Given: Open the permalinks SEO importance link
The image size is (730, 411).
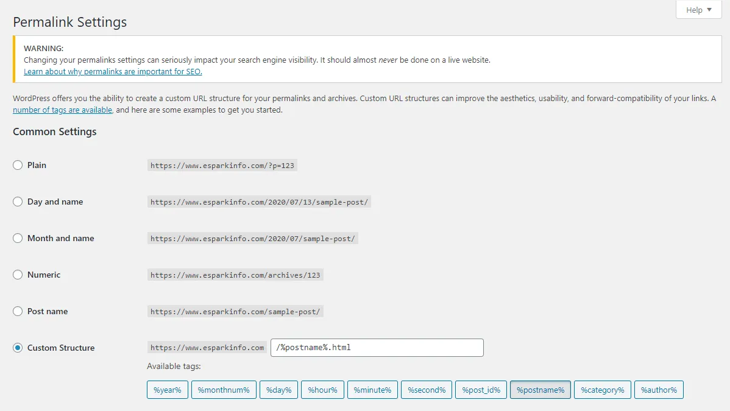Looking at the screenshot, I should click(113, 71).
